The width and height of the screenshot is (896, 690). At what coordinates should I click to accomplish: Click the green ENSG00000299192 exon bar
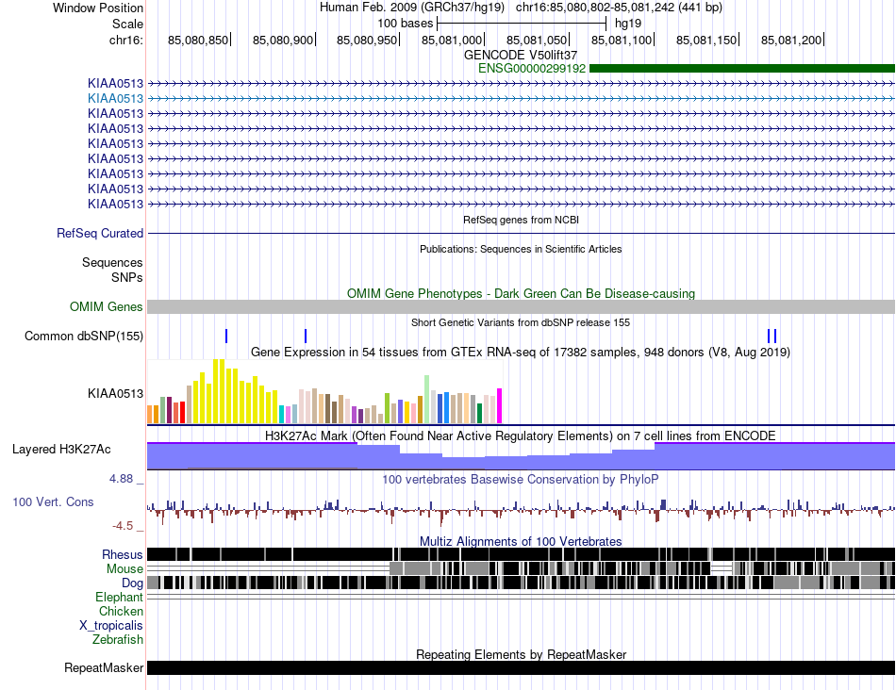click(x=741, y=69)
